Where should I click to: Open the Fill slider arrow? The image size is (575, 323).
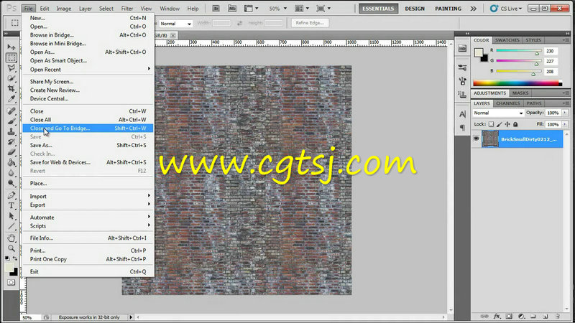coord(565,124)
